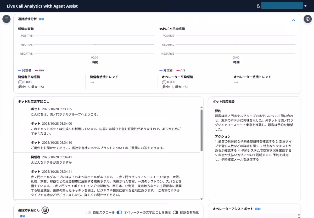The height and width of the screenshot is (218, 314).
Task: Click the operator sentiment trend arrow
Action: coord(236,82)
